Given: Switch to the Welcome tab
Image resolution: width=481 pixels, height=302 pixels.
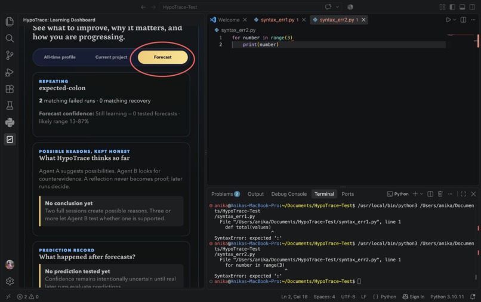Looking at the screenshot, I should 228,20.
